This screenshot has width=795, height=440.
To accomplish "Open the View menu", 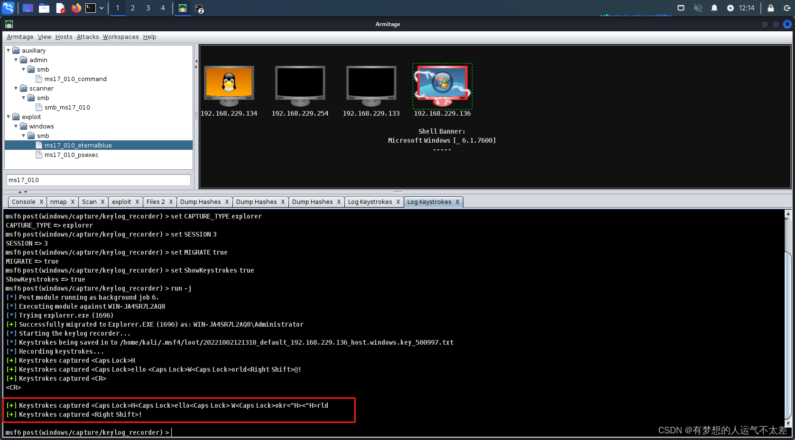I will pyautogui.click(x=45, y=37).
